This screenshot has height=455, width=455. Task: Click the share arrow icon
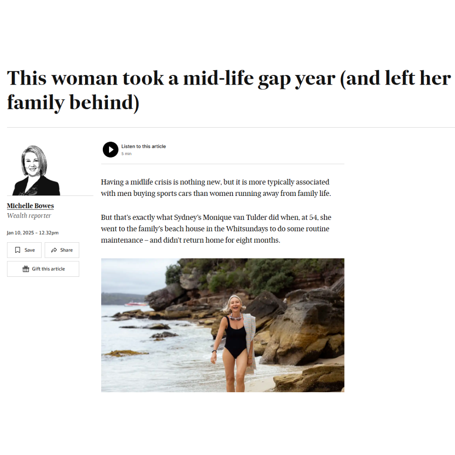[x=54, y=250]
